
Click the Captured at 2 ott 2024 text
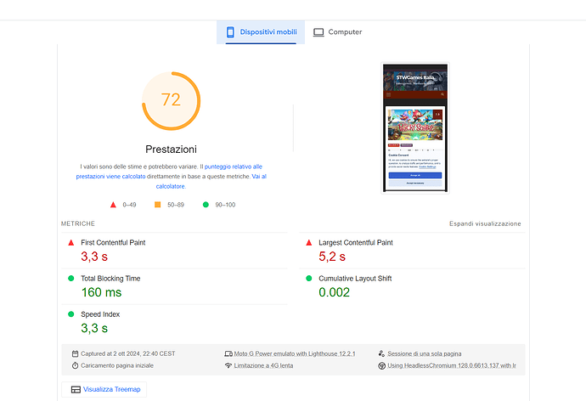pyautogui.click(x=127, y=353)
